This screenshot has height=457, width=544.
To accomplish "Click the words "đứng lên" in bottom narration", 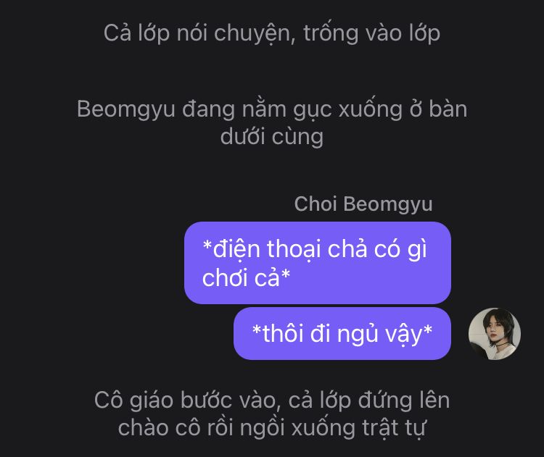I will [404, 401].
